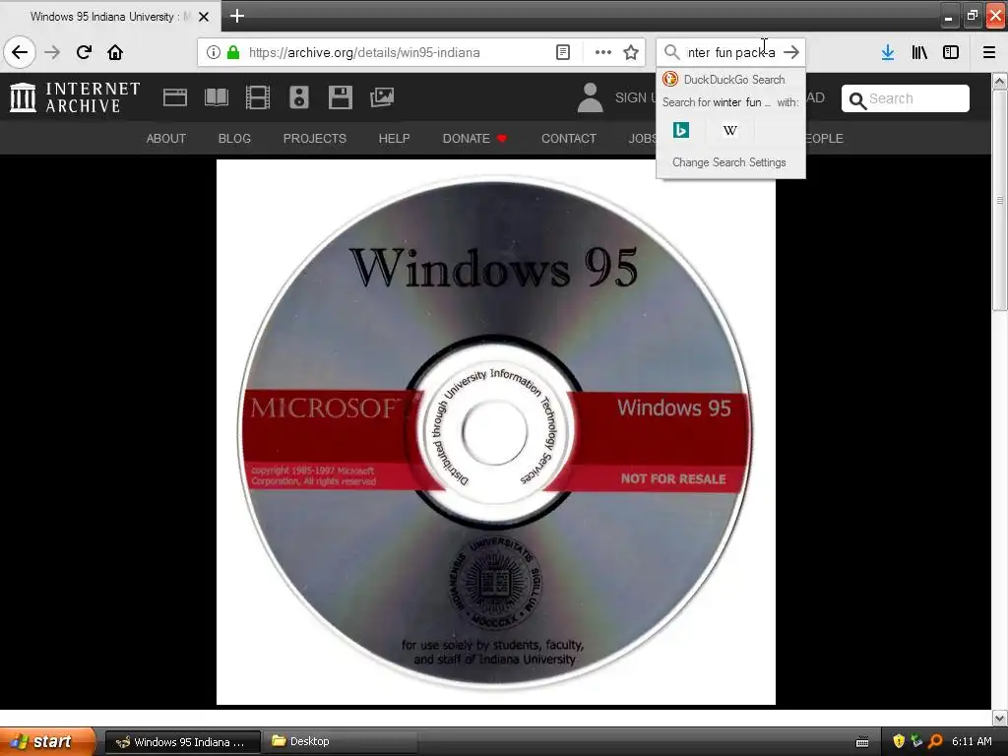
Task: Open the Audio speaker icon
Action: point(299,97)
